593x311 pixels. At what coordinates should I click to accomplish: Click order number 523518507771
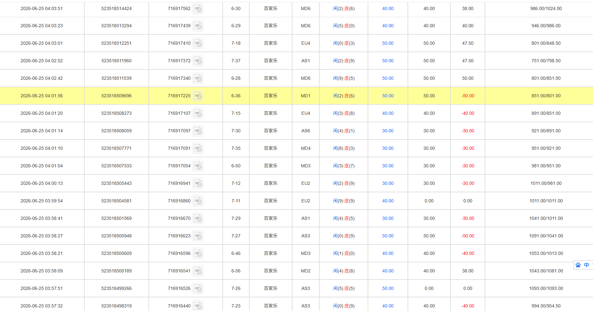(116, 148)
